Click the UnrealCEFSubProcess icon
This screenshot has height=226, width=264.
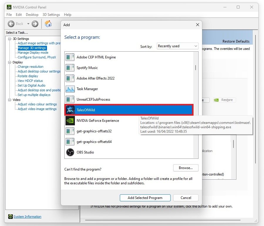click(x=70, y=99)
